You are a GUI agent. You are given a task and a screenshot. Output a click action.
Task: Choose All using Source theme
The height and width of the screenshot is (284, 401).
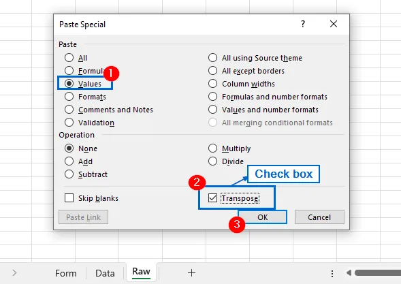213,58
